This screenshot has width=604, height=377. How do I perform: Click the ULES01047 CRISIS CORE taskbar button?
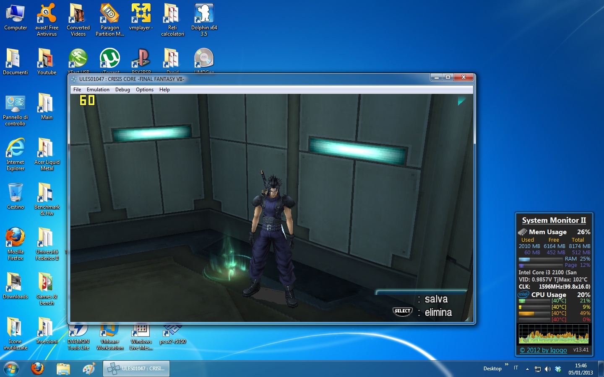tap(137, 369)
